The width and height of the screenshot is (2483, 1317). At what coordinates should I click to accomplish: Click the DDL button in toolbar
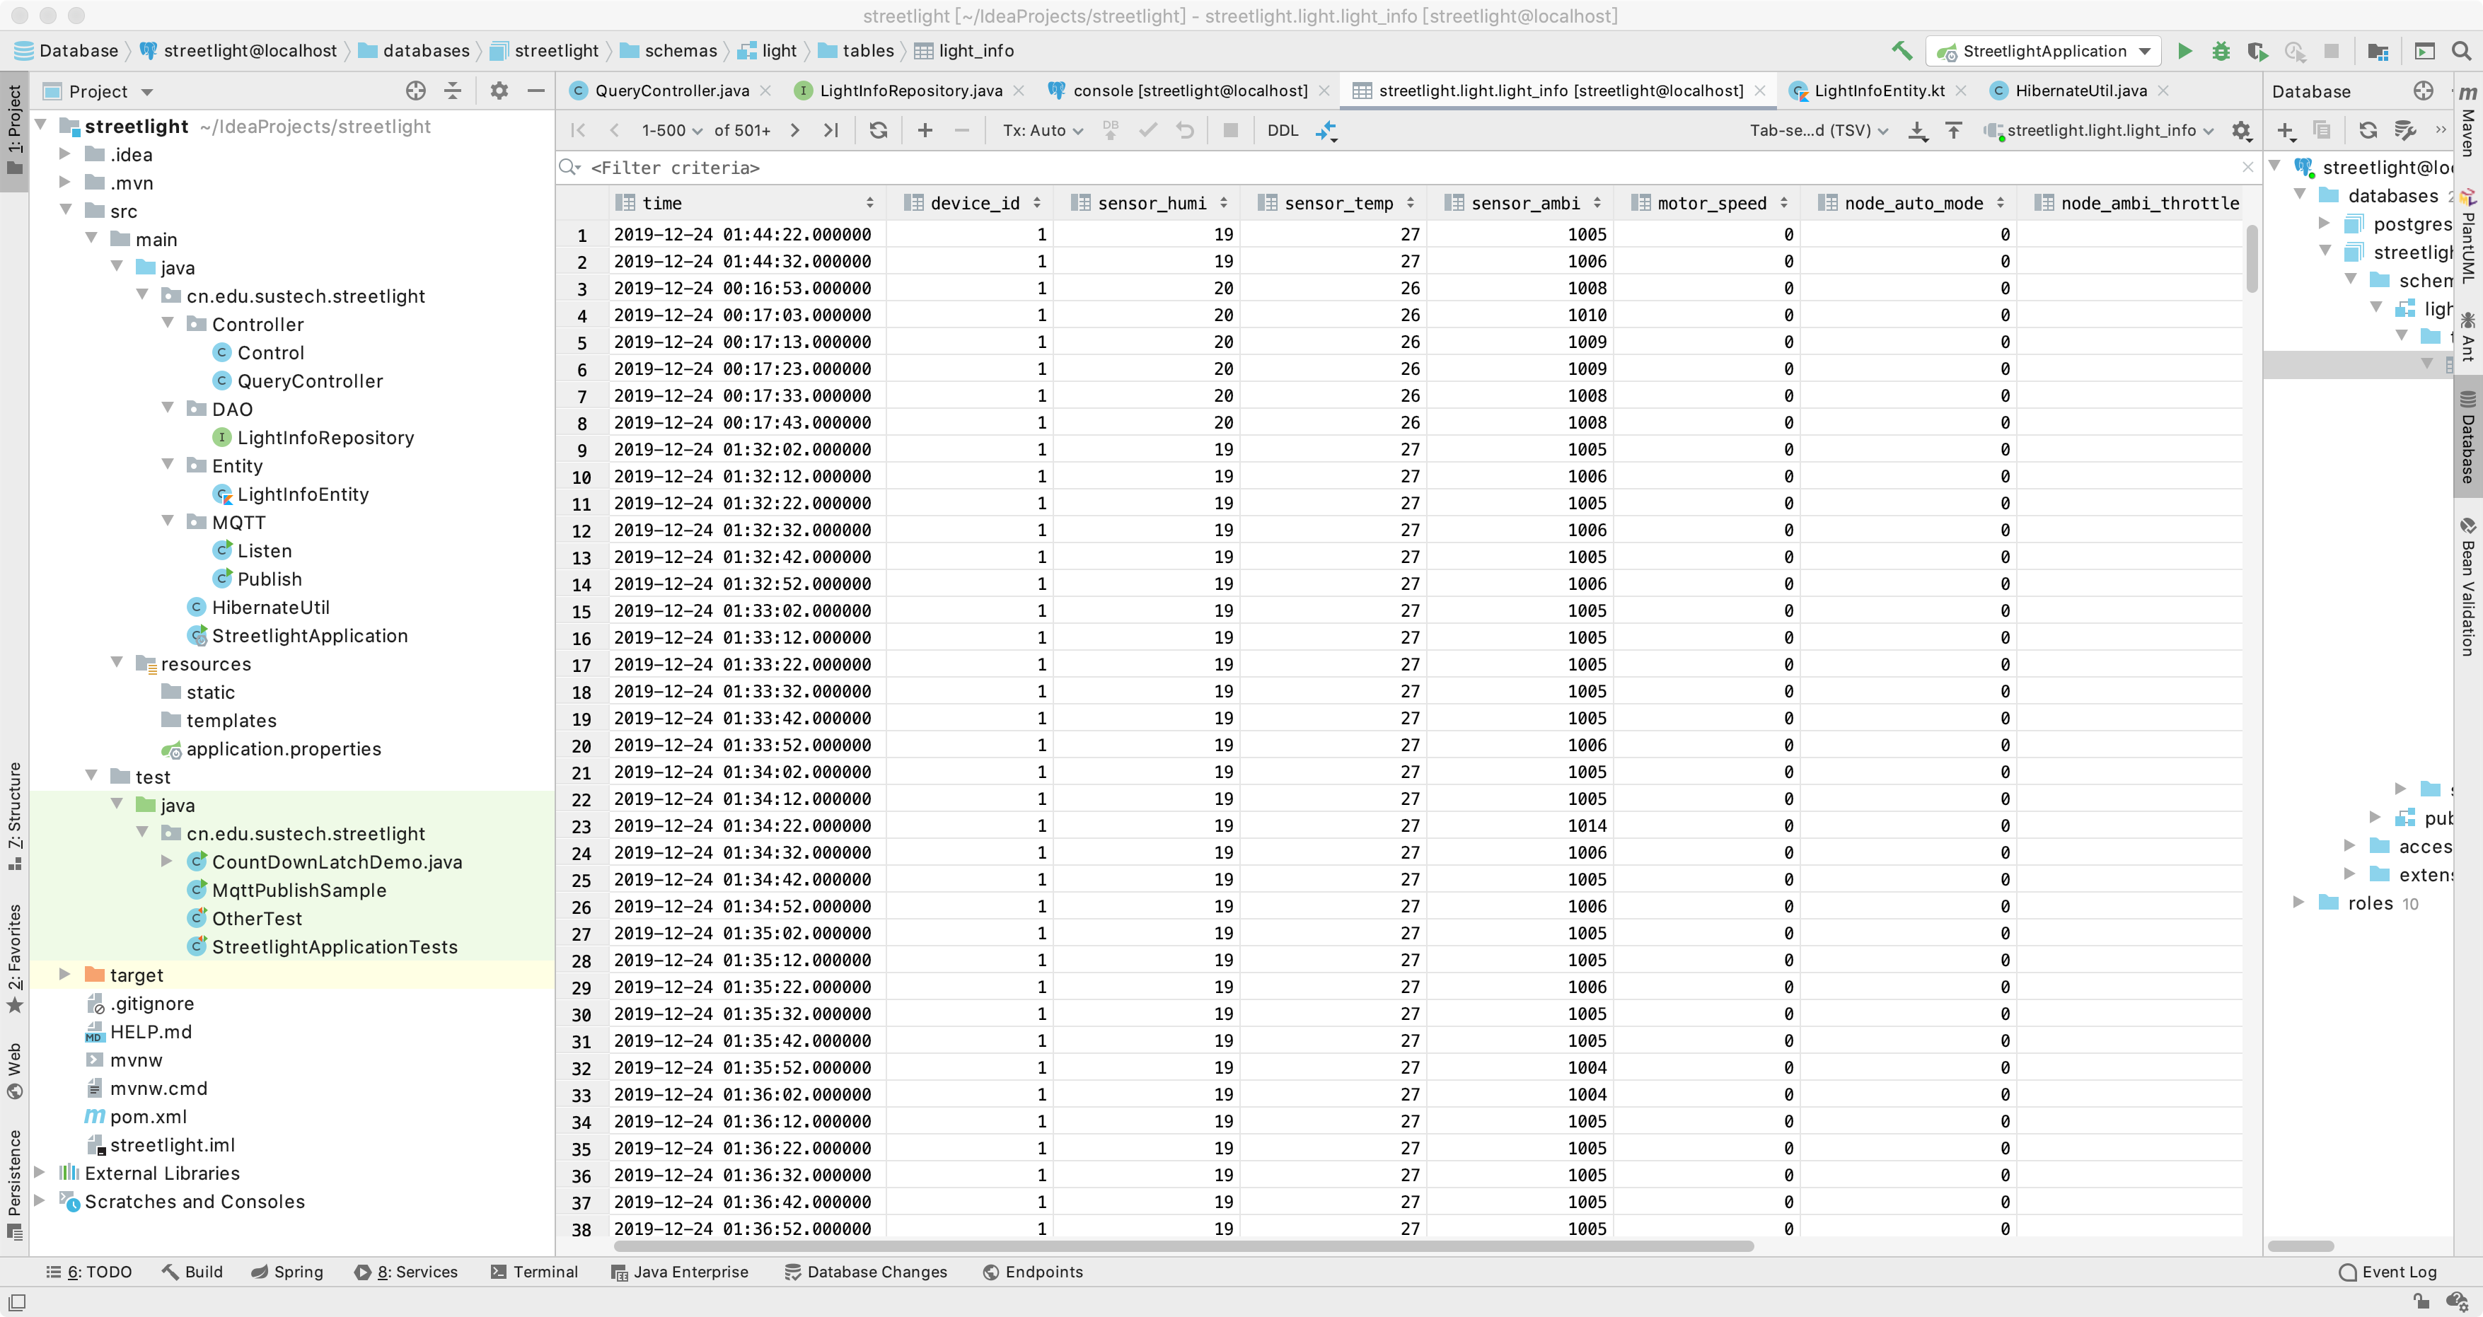pos(1282,130)
